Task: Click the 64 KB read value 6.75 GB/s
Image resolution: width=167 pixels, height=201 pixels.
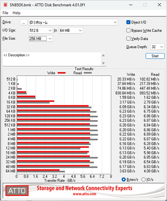Action: 152,111
